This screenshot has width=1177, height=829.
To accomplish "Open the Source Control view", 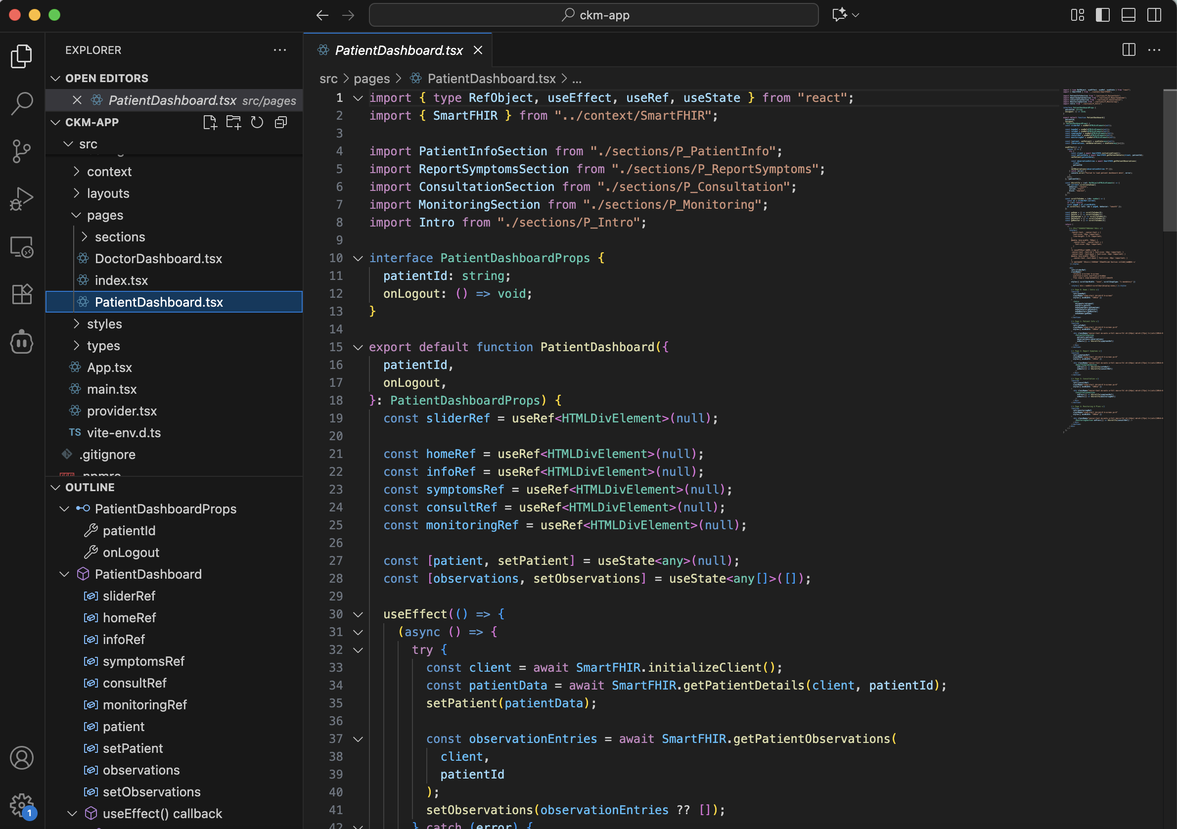I will (x=22, y=151).
